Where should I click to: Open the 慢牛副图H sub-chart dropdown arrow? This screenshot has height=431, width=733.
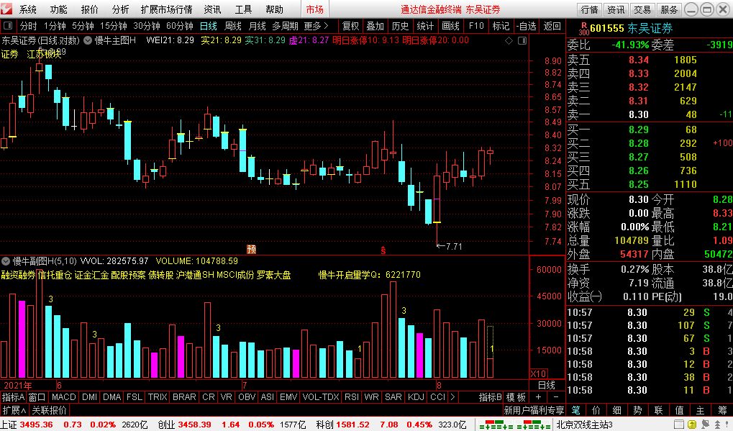6,260
